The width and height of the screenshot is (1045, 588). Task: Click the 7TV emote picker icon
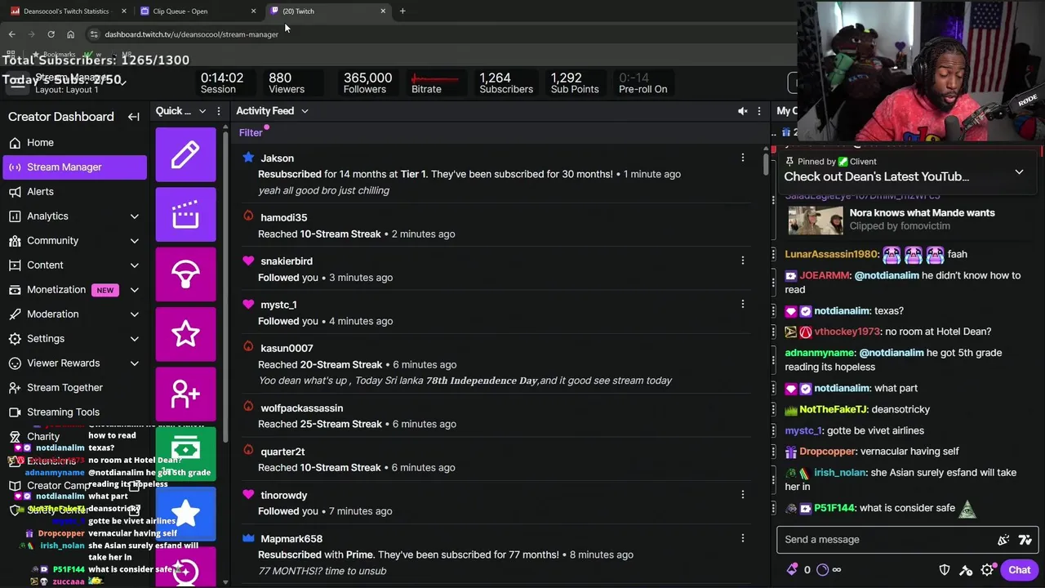[1025, 539]
